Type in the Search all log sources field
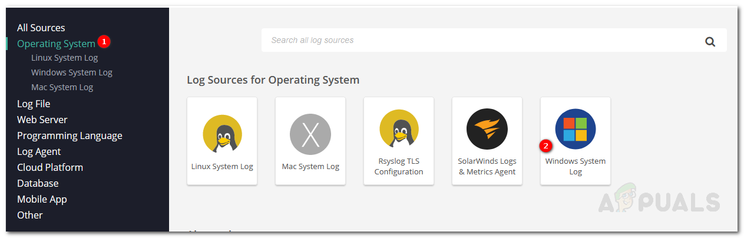 tap(471, 41)
